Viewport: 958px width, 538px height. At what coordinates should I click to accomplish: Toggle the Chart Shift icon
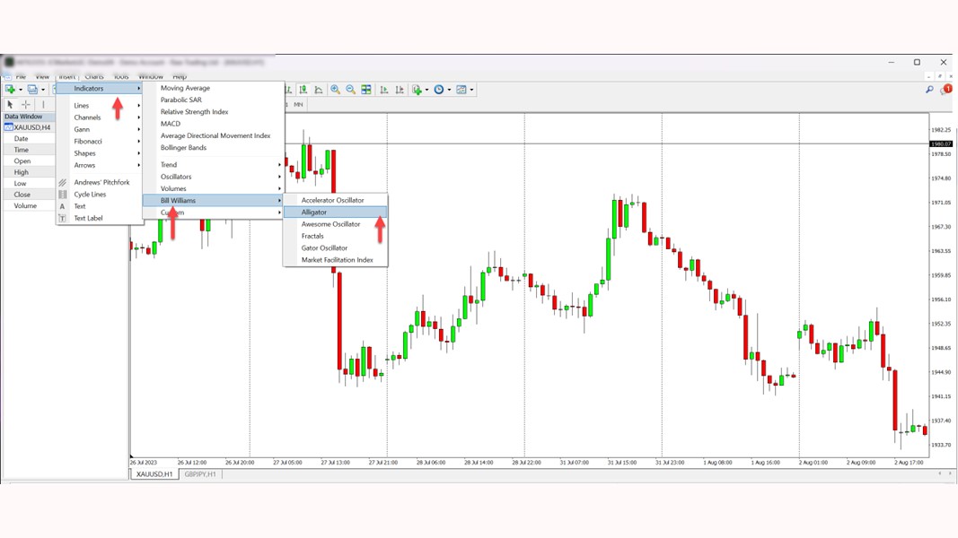pos(399,90)
